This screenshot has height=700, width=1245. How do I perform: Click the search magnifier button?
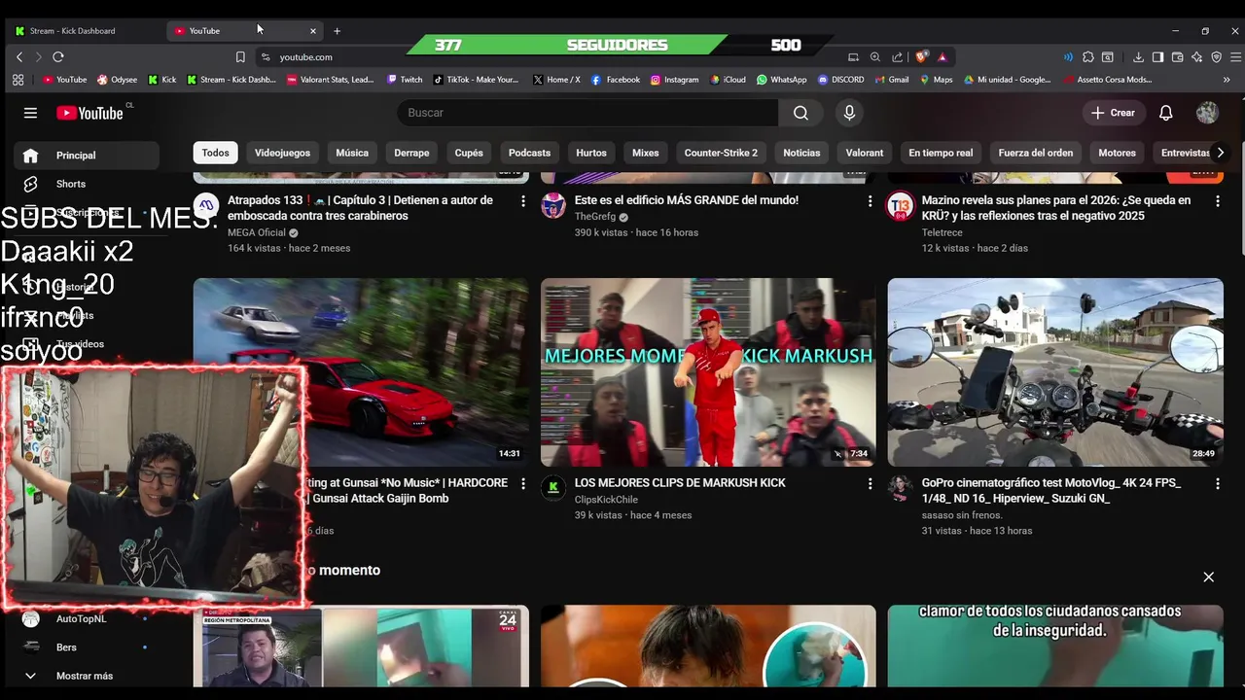click(x=800, y=113)
